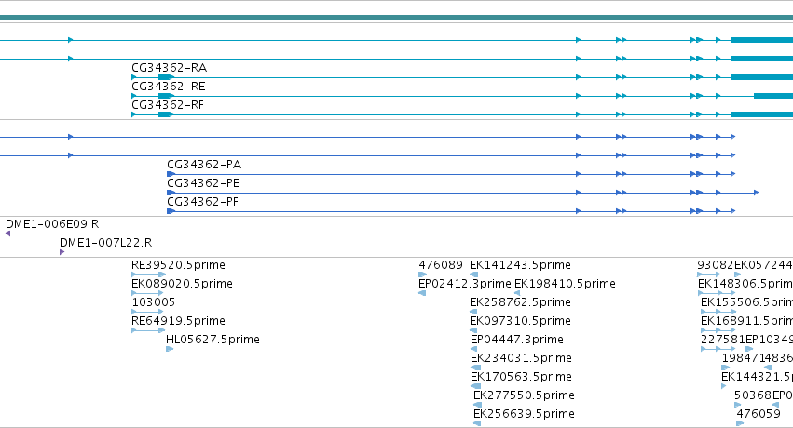Click the 476089 feature label
The width and height of the screenshot is (793, 428).
coord(441,265)
